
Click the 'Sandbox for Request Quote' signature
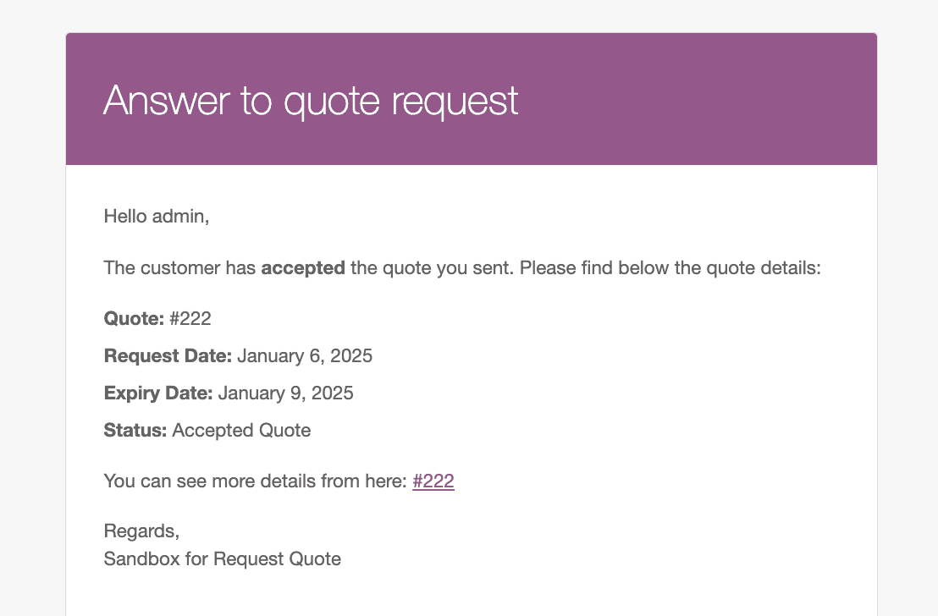point(222,558)
